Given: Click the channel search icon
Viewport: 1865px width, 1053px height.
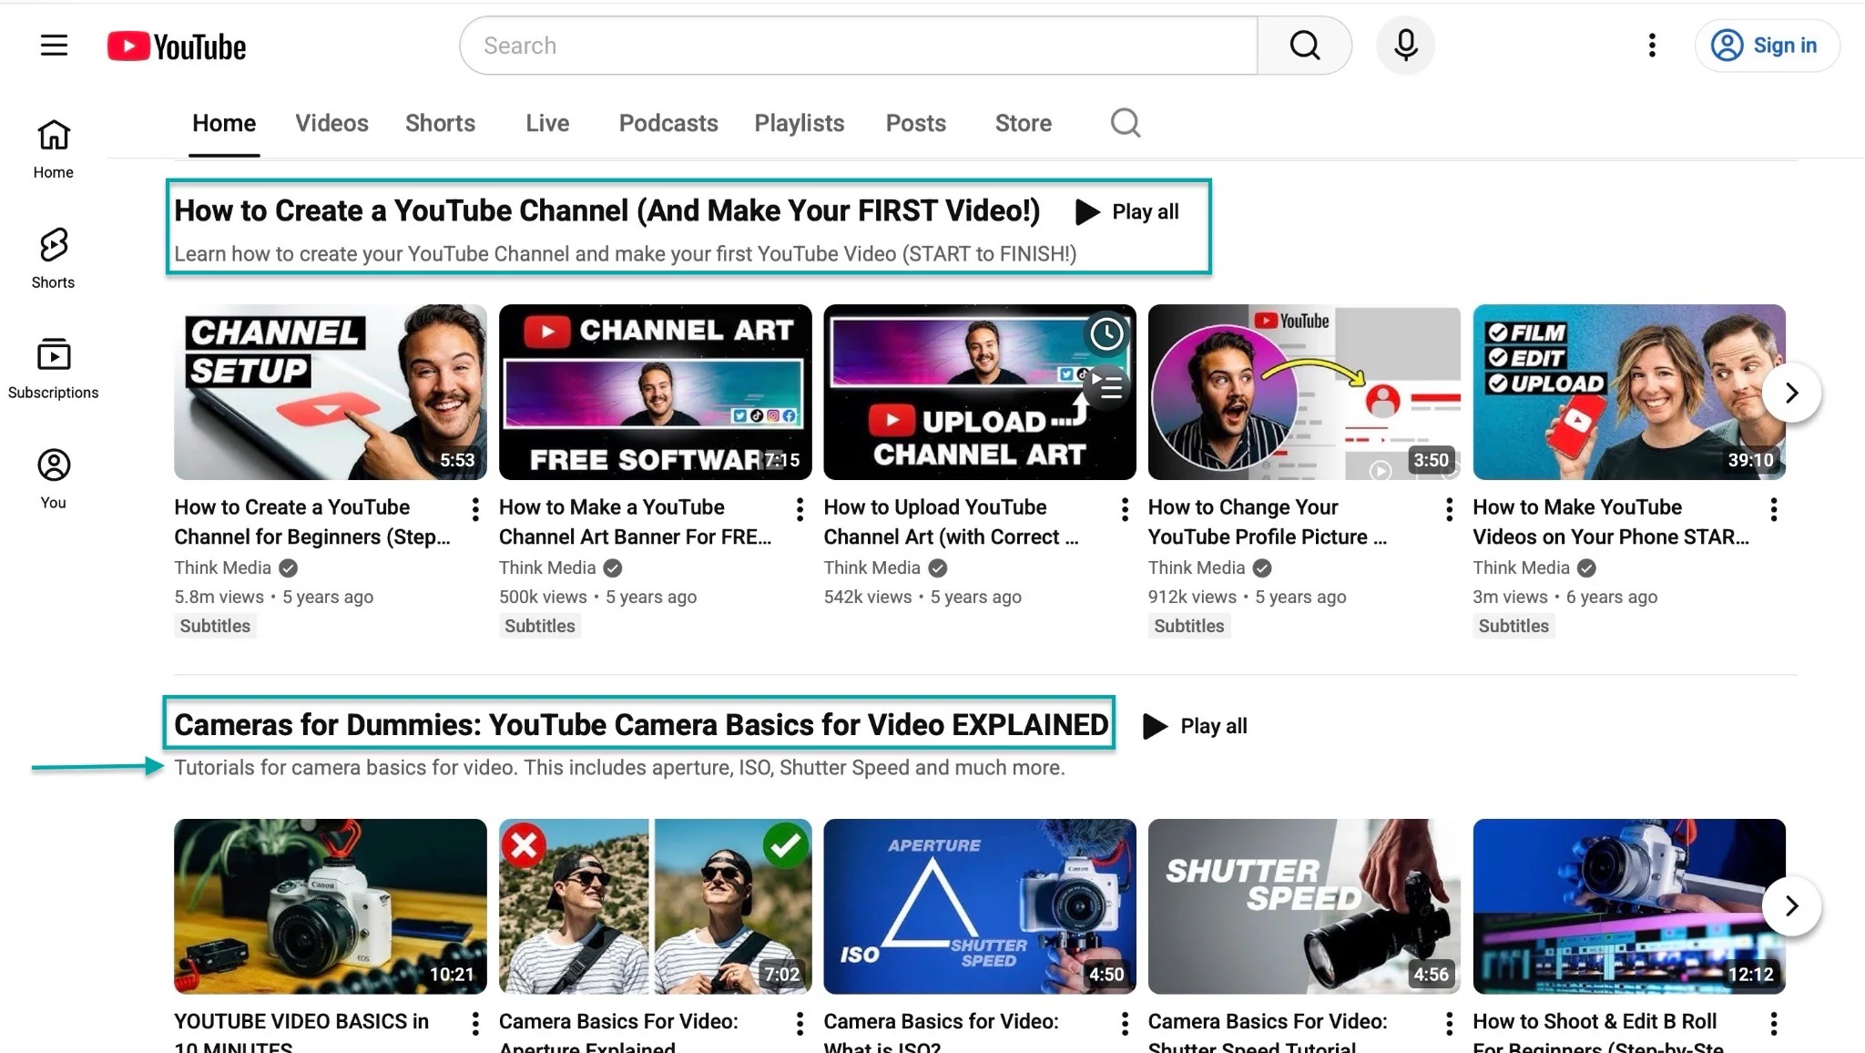Looking at the screenshot, I should [1126, 123].
